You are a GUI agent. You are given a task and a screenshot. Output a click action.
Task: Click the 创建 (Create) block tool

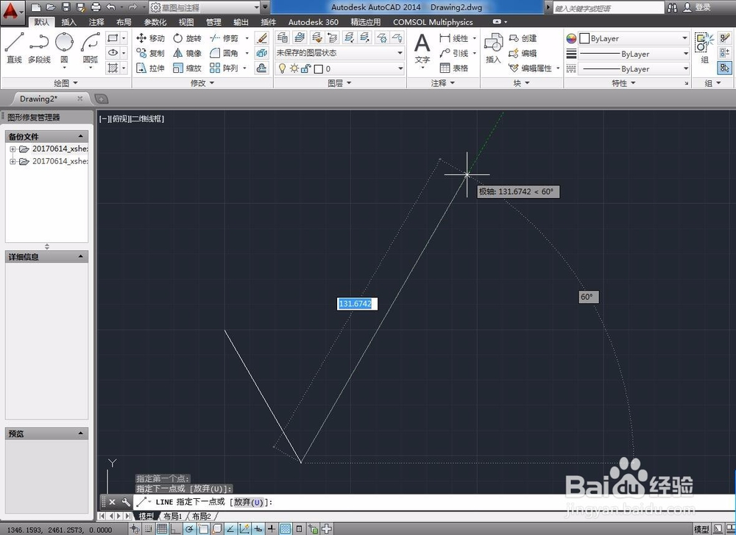(523, 38)
